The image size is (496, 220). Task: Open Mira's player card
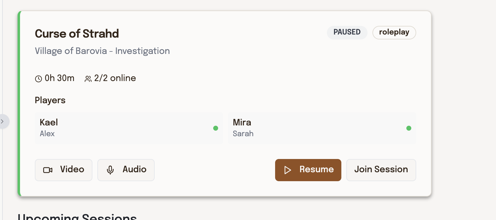click(x=317, y=128)
